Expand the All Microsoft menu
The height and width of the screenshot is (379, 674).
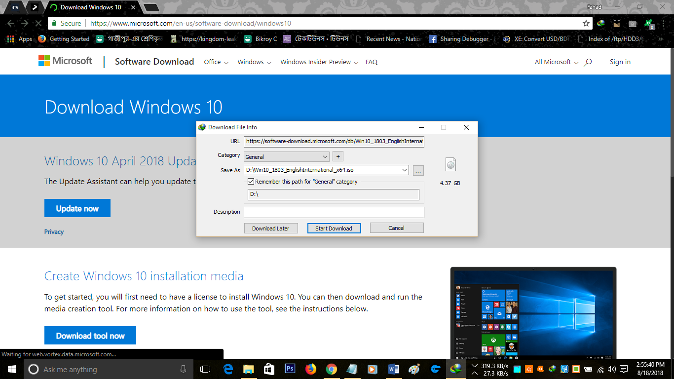tap(553, 62)
